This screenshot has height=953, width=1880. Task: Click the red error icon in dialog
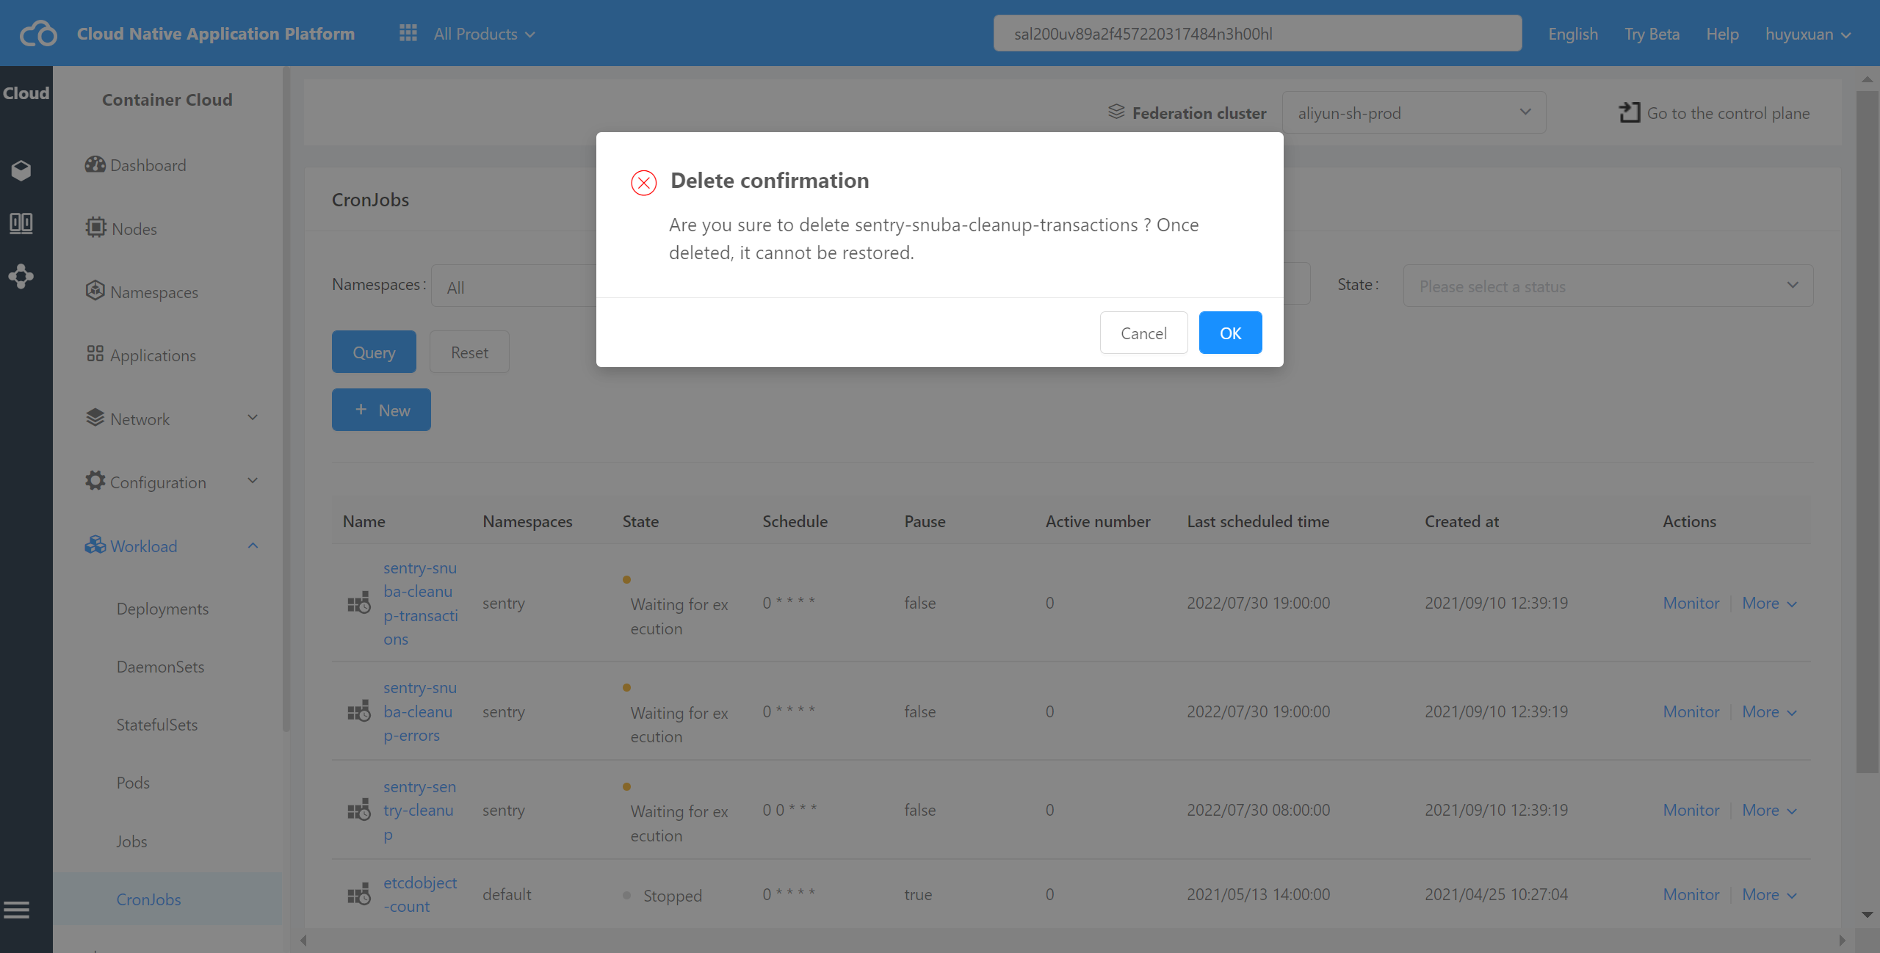[644, 183]
